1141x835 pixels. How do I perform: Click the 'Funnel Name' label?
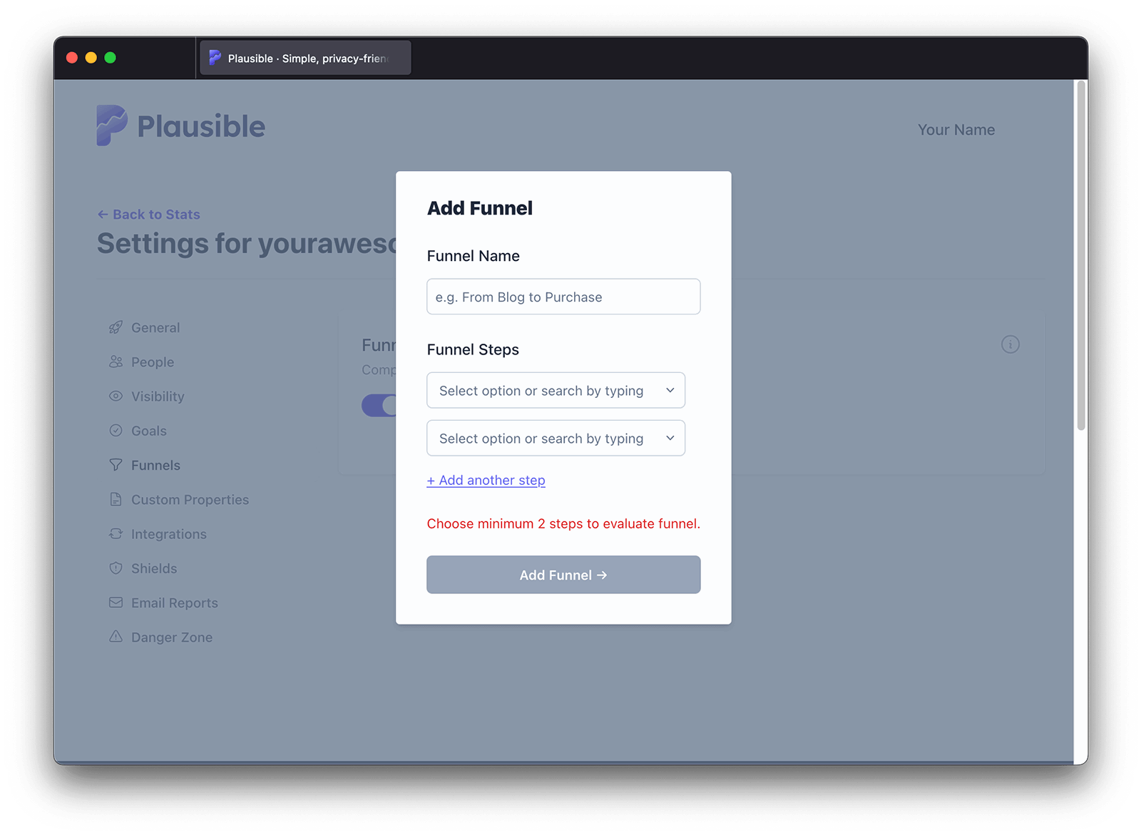473,256
